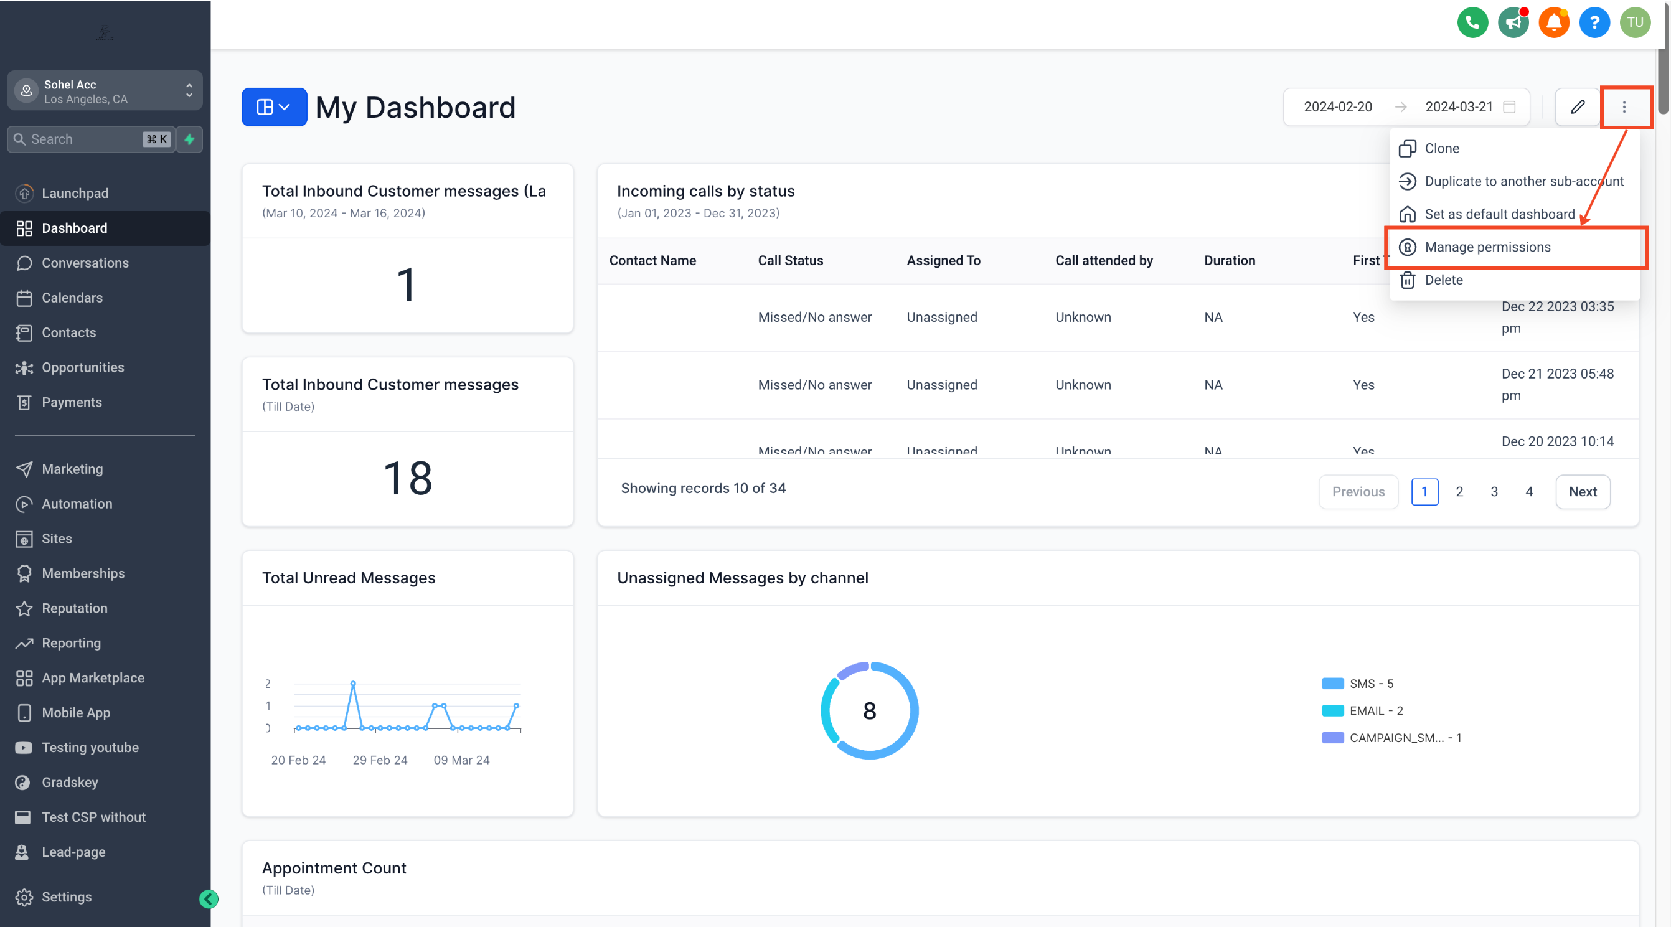
Task: Select Manage permissions menu option
Action: pyautogui.click(x=1487, y=247)
